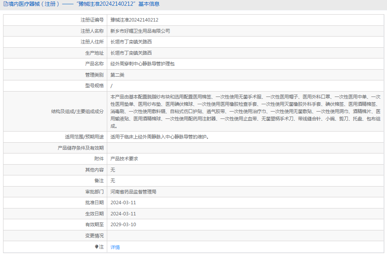Click the 注册人住所 label

[x=92, y=42]
